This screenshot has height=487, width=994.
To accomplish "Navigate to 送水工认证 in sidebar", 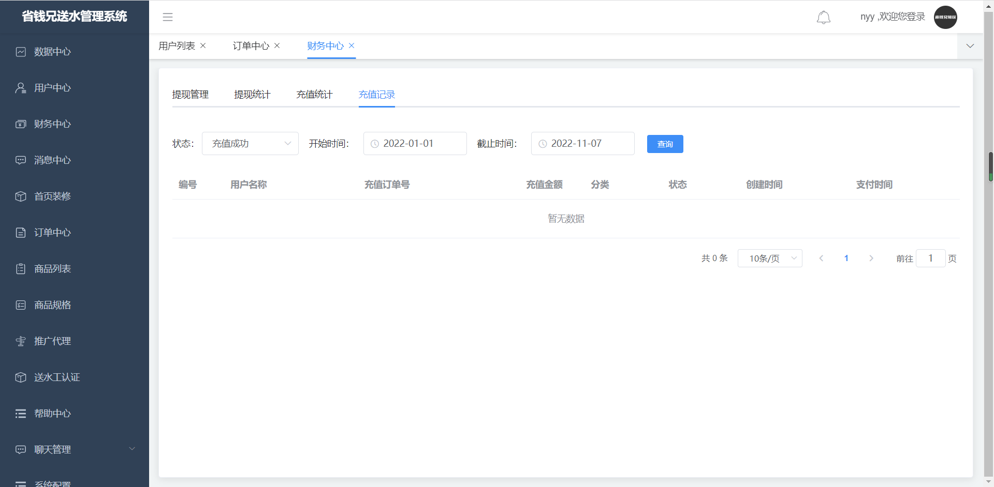I will click(57, 377).
